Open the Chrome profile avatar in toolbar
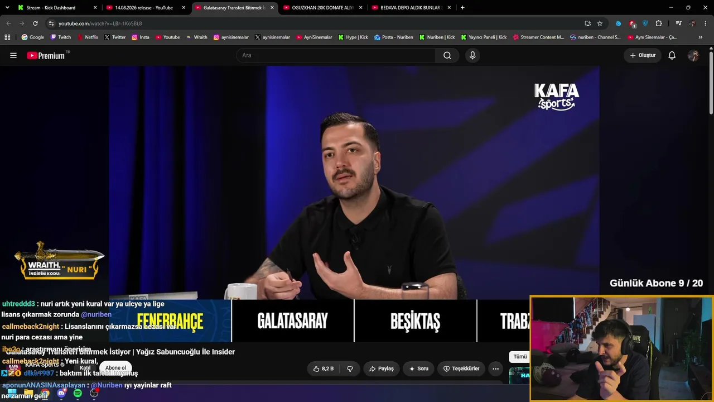714x402 pixels. 692,23
